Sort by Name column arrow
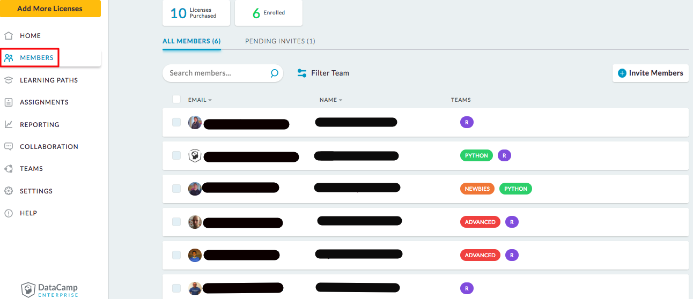 (x=341, y=100)
